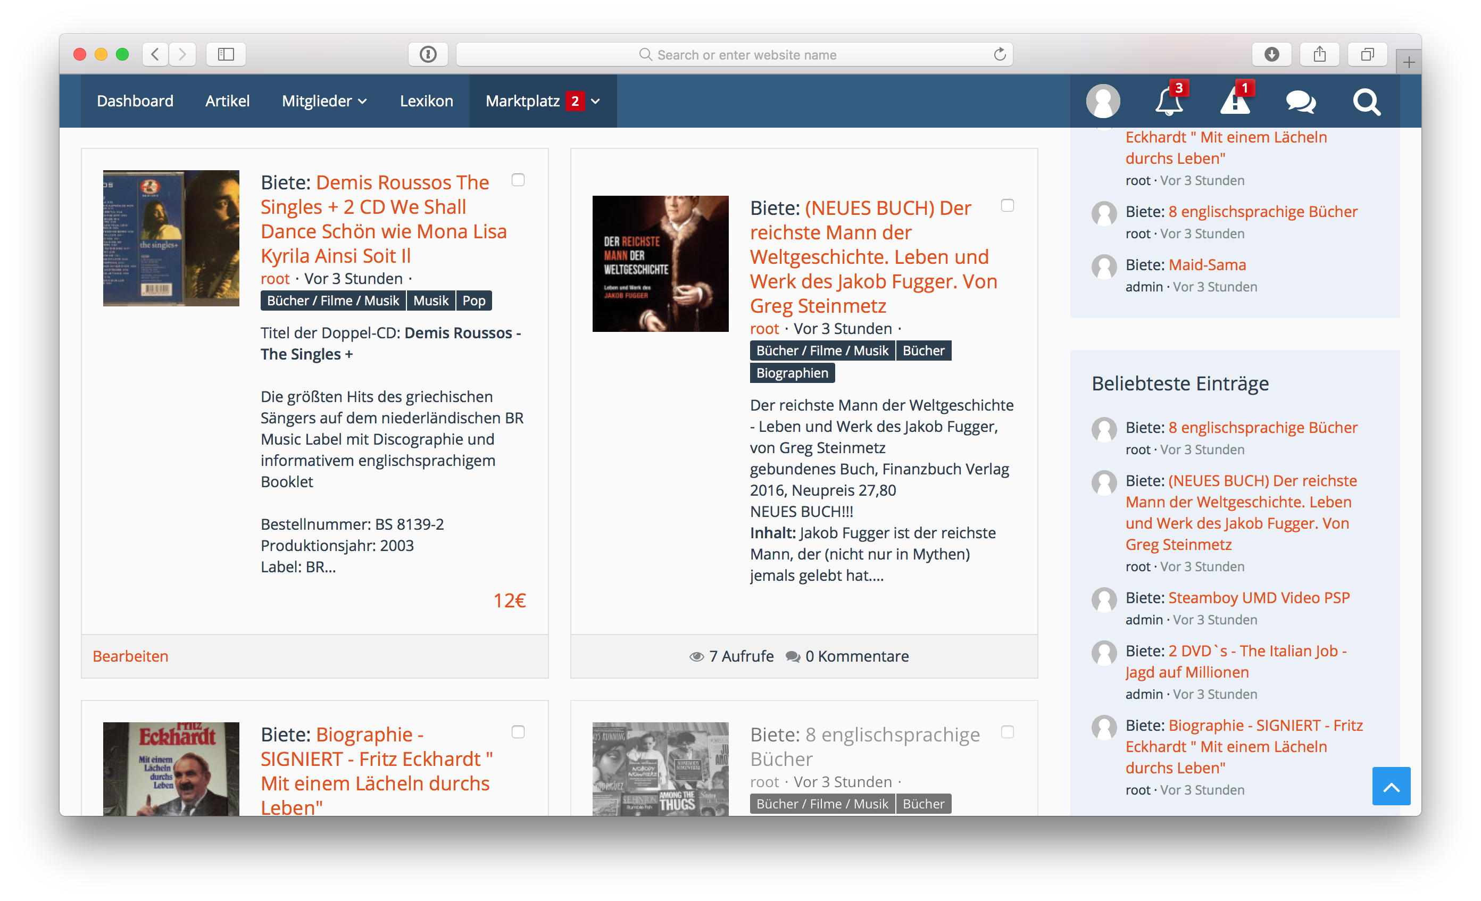Expand the Marktplatz dropdown arrow
This screenshot has height=901, width=1481.
tap(596, 101)
